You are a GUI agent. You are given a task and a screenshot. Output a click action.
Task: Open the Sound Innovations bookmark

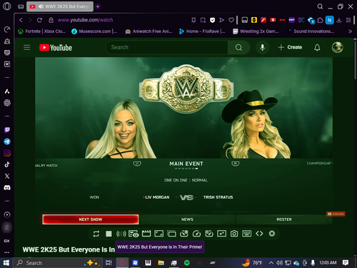[x=311, y=31]
